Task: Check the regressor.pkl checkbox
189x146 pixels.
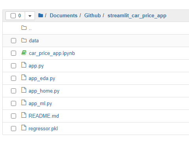Action: [x=13, y=128]
